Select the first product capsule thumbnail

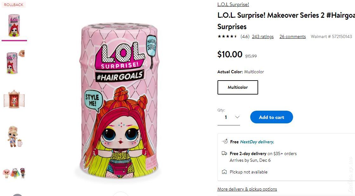[14, 26]
